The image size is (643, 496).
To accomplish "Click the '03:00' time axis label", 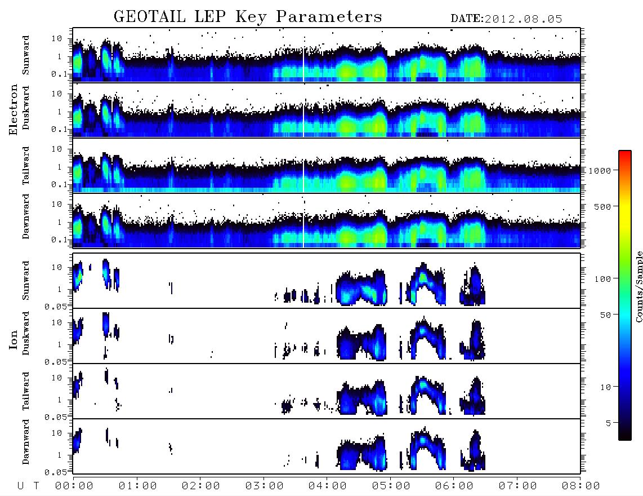I will 265,486.
